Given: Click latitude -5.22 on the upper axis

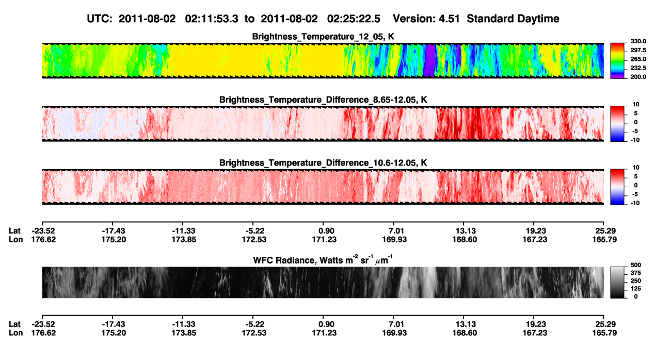Looking at the screenshot, I should (x=253, y=231).
